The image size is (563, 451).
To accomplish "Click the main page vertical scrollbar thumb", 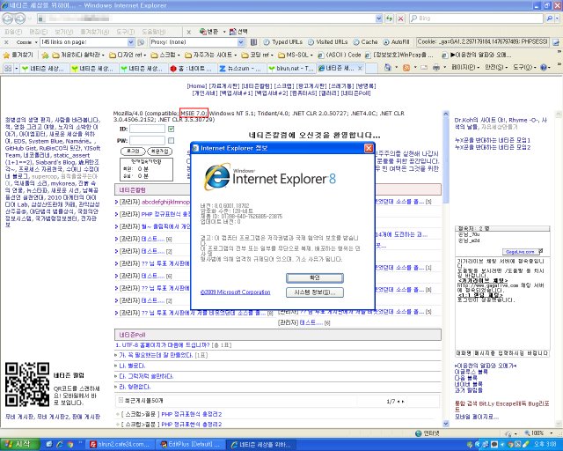I will 446,159.
